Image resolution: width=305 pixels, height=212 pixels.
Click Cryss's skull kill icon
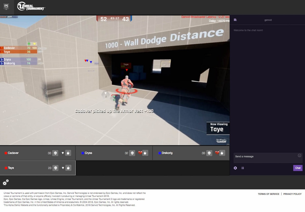[132, 153]
